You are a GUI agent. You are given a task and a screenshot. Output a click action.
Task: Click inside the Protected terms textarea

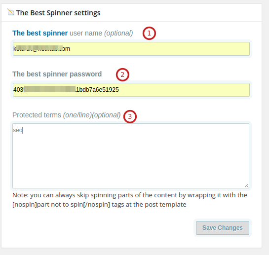(131, 156)
